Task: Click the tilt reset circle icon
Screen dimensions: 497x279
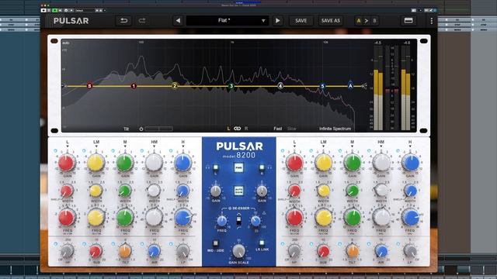Action: (x=141, y=129)
